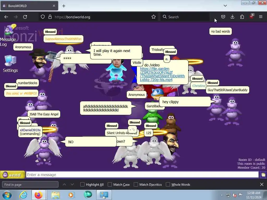Click the icon right of message box

click(263, 175)
